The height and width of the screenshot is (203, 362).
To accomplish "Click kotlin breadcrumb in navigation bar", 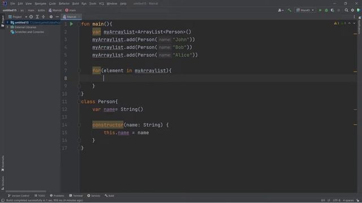I will [x=41, y=10].
